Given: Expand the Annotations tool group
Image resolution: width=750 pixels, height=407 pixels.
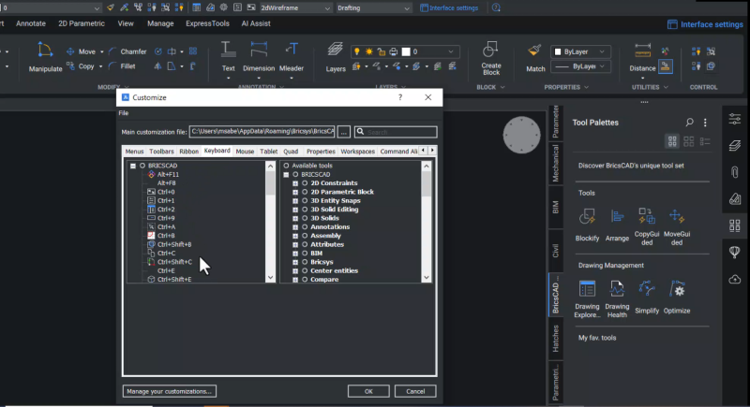Looking at the screenshot, I should tap(295, 227).
